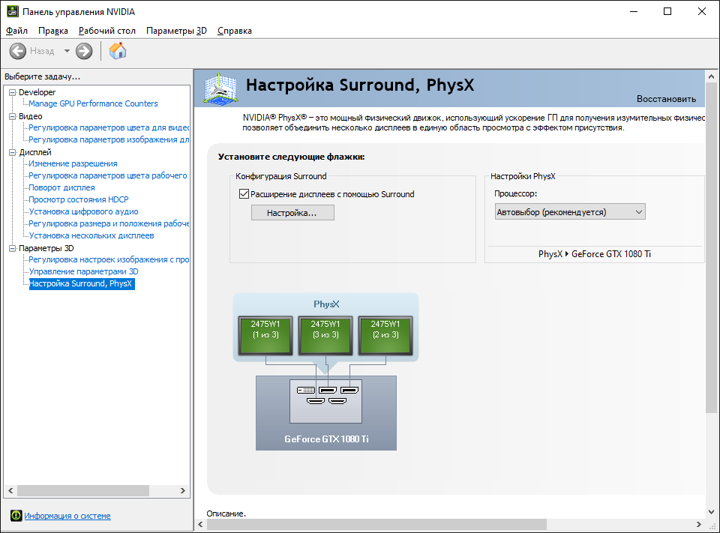Open Установка нескольких дисплеев
Image resolution: width=720 pixels, height=533 pixels.
click(x=91, y=235)
